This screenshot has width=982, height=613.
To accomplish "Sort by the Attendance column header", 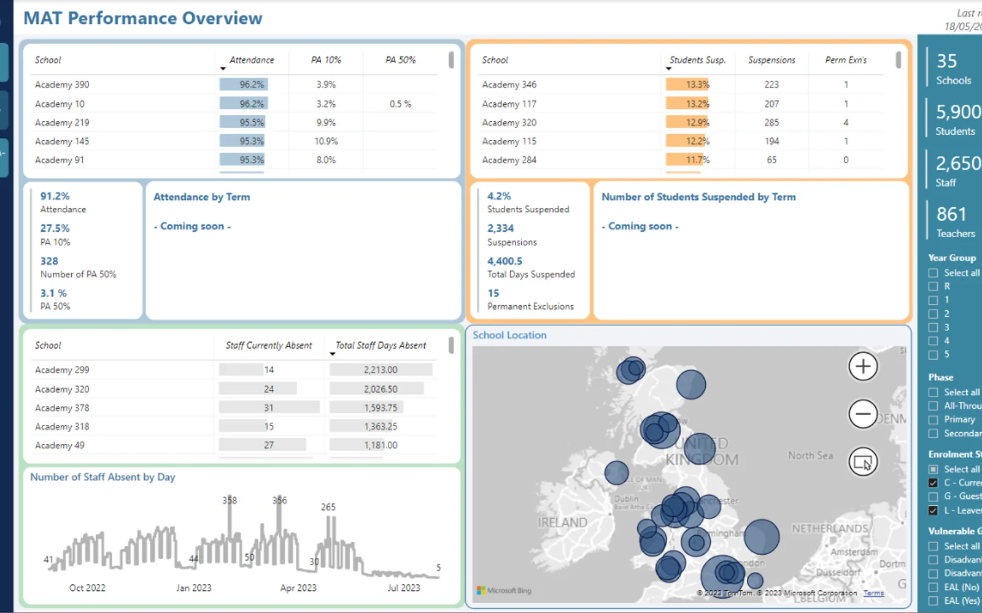I will (x=252, y=60).
